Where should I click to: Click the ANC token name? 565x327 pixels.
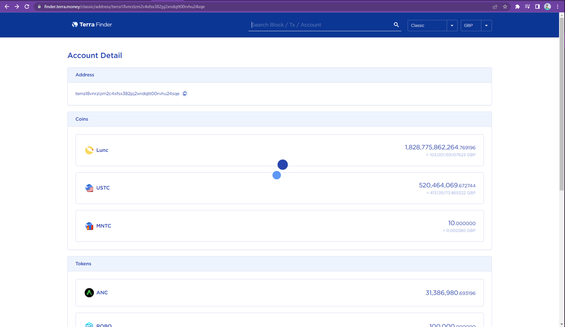click(x=102, y=293)
